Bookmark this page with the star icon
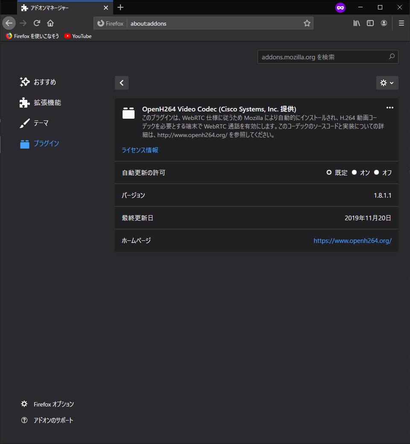Image resolution: width=410 pixels, height=444 pixels. (x=307, y=23)
